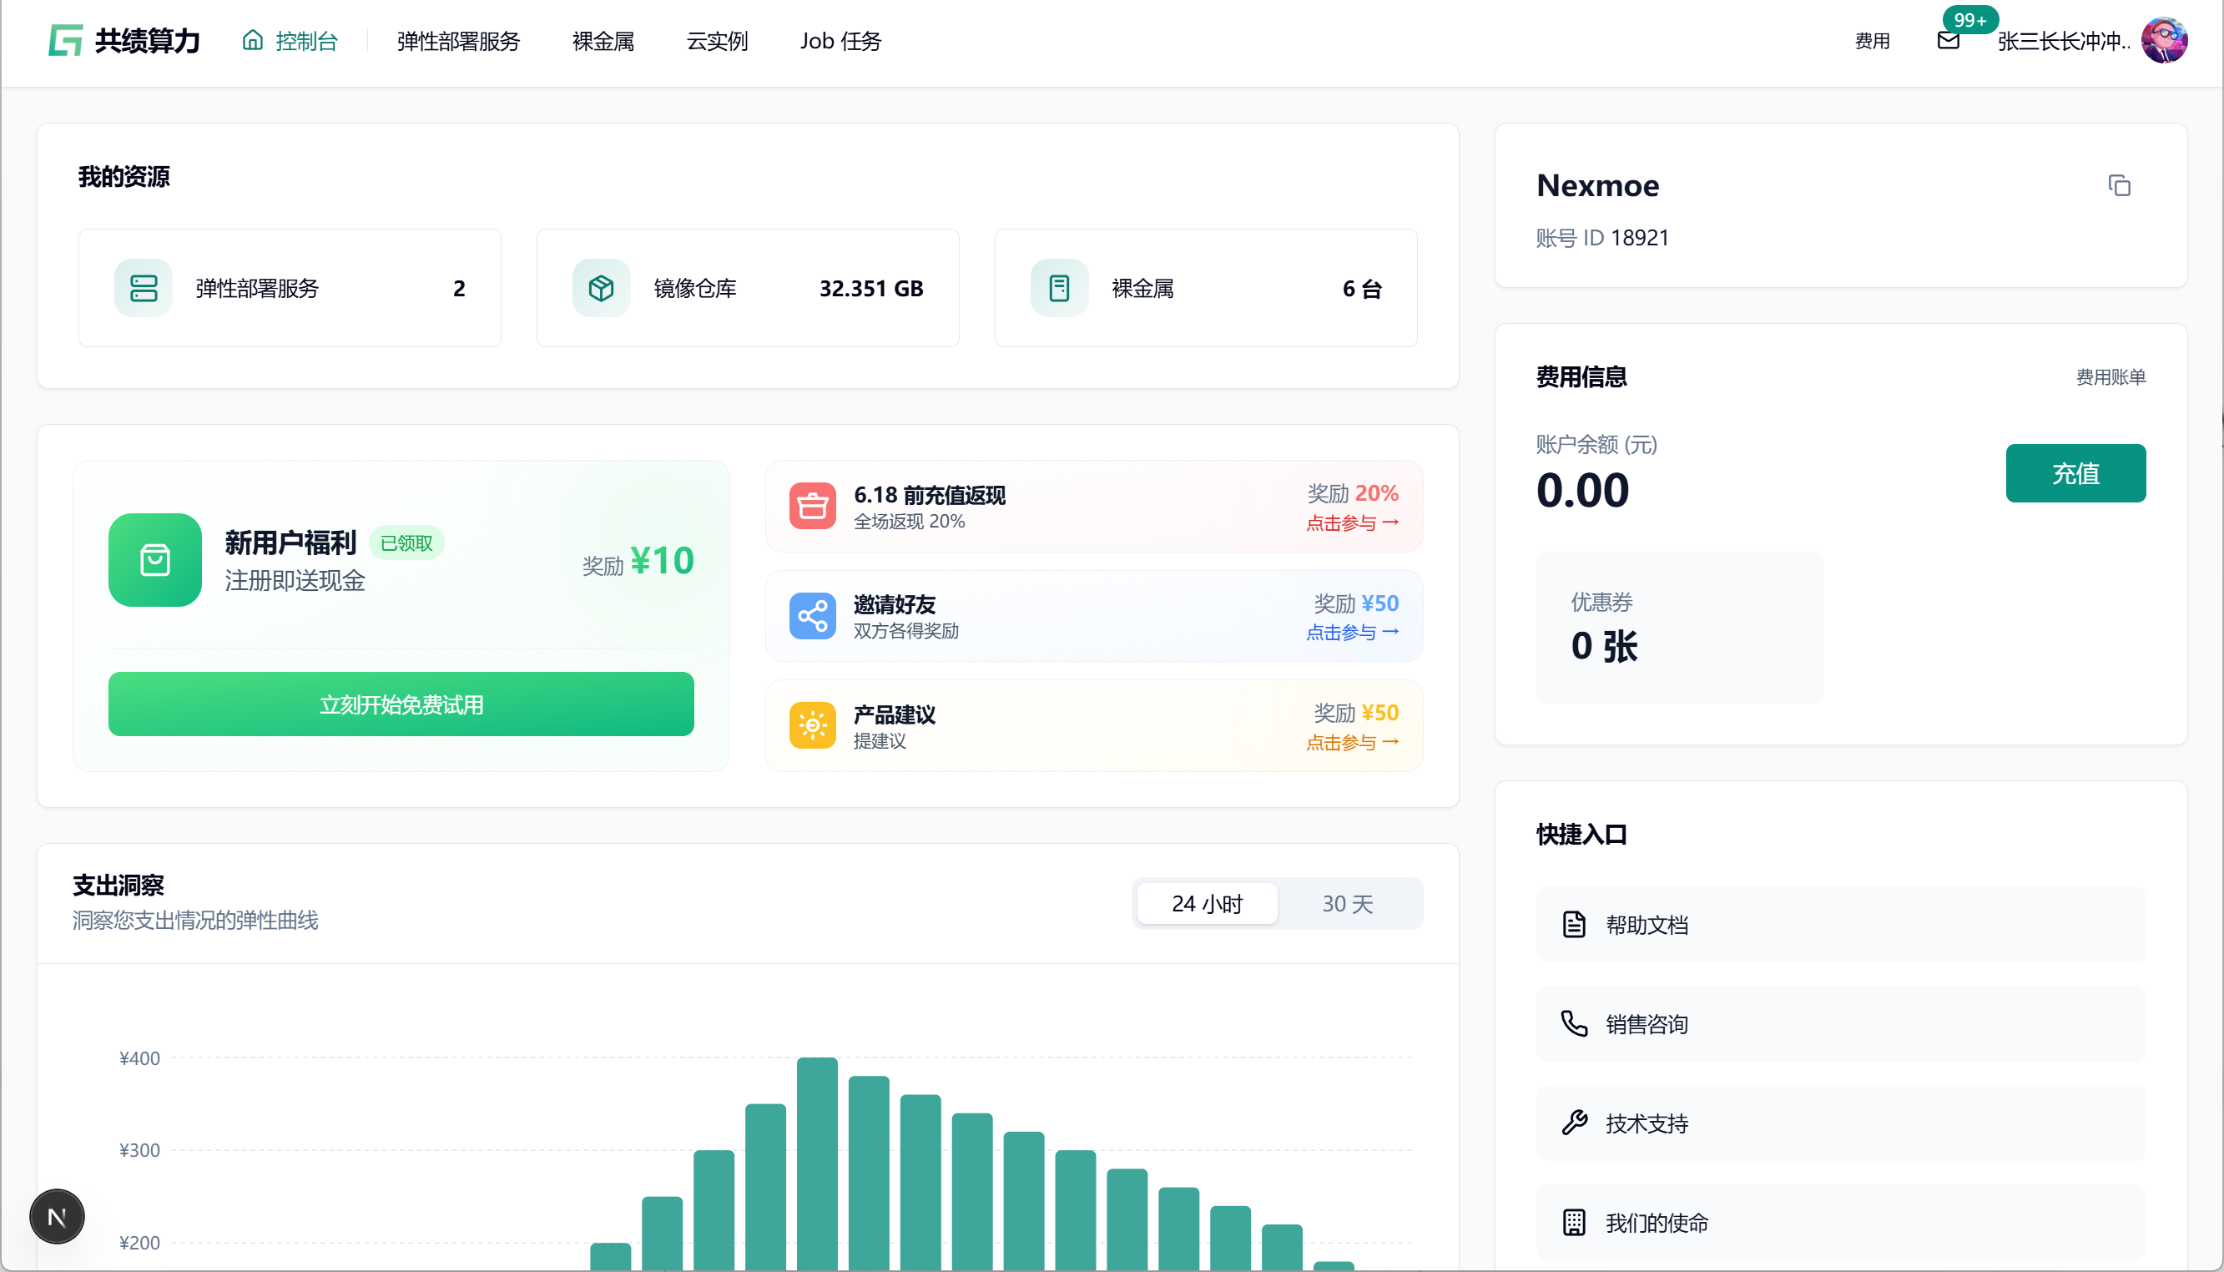Click the tallest ¥400 spending bar
The image size is (2224, 1272).
click(x=817, y=1162)
